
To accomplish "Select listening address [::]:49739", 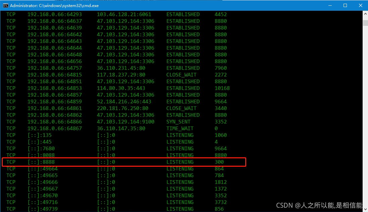I will pyautogui.click(x=43, y=209).
